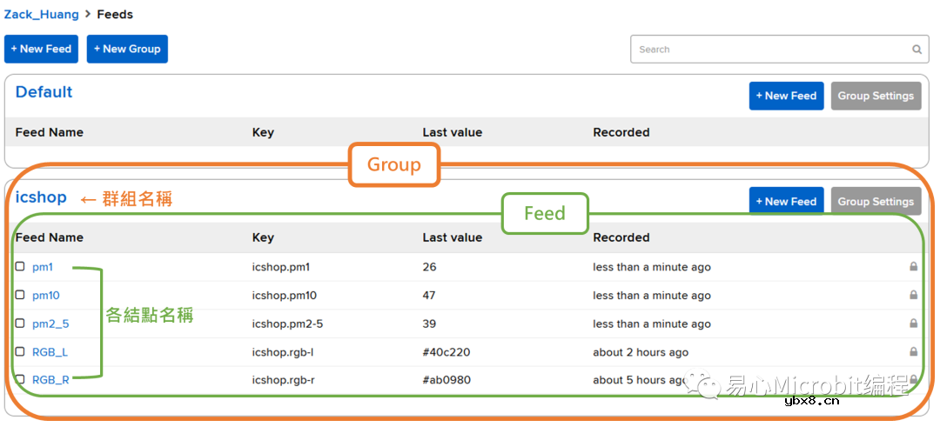Open the pm2_5 feed link
This screenshot has height=427, width=940.
coord(50,324)
